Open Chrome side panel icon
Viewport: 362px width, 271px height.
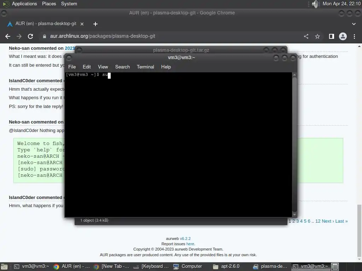click(332, 36)
